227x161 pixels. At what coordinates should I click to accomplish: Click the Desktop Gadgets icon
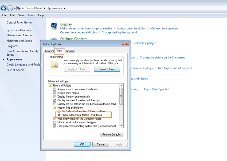tap(54, 39)
